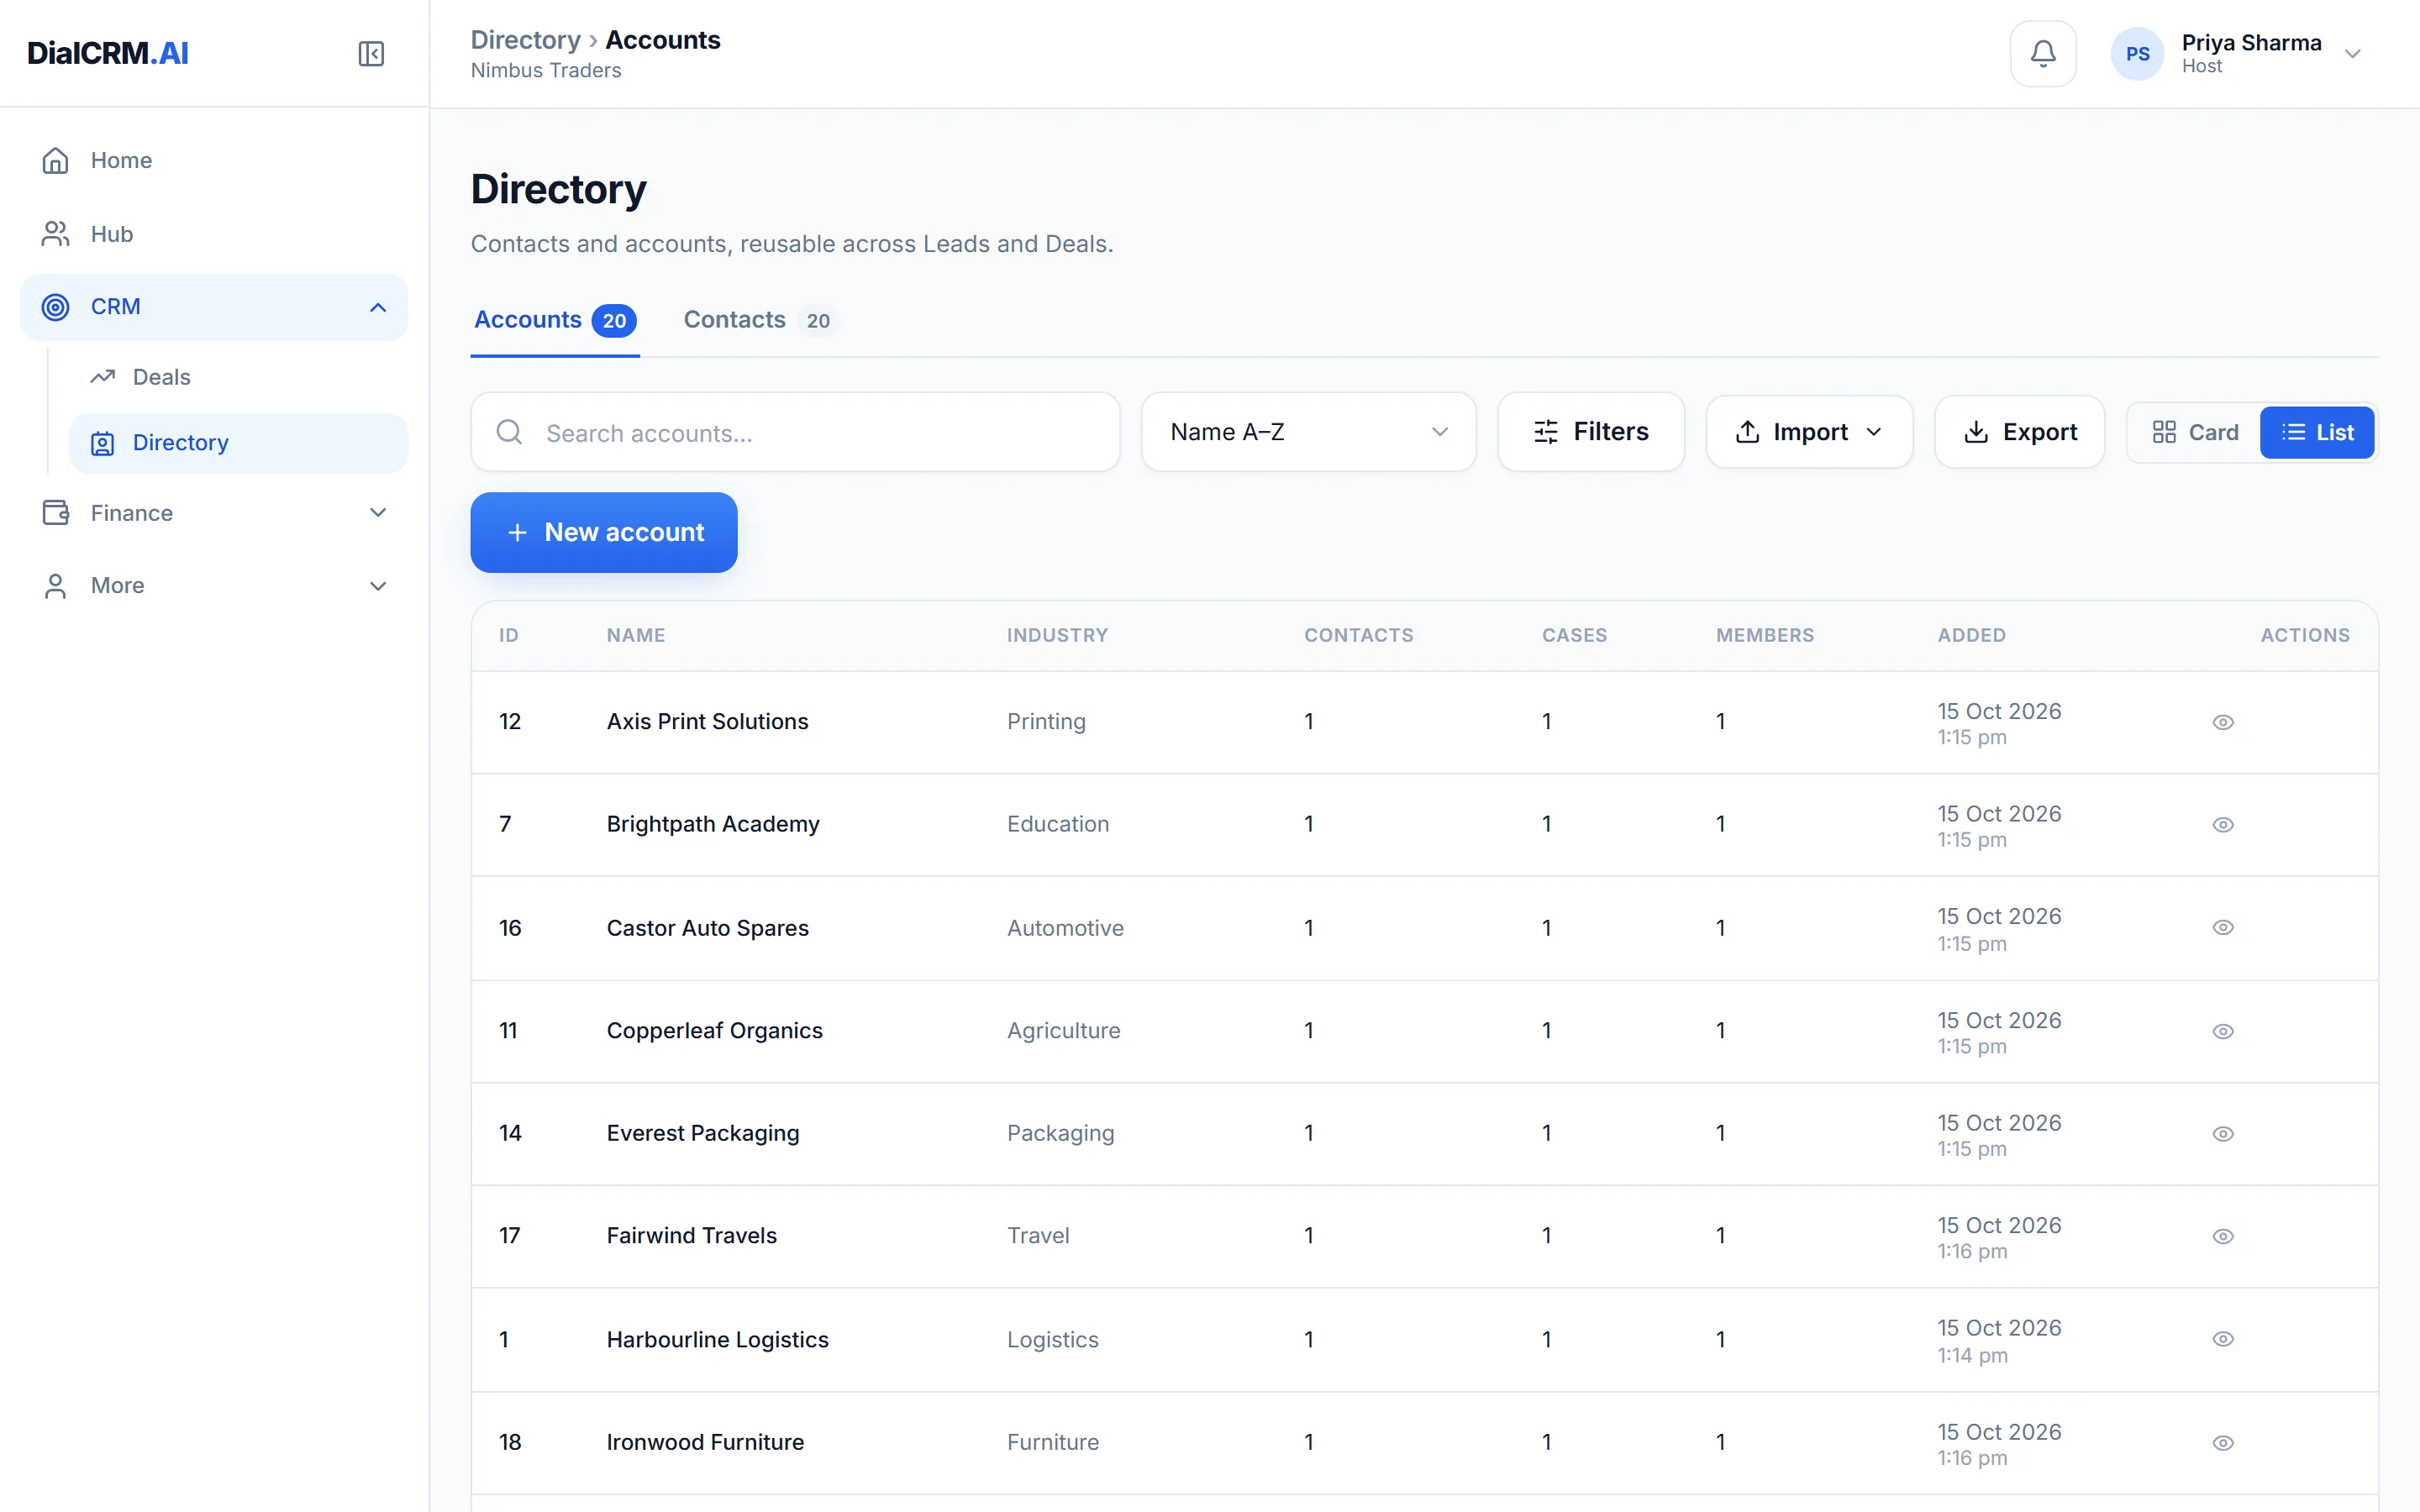Open Deals under CRM

[x=238, y=377]
